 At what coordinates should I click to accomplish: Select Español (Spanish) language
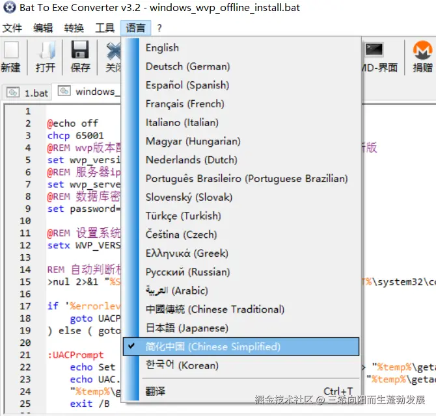(241, 85)
